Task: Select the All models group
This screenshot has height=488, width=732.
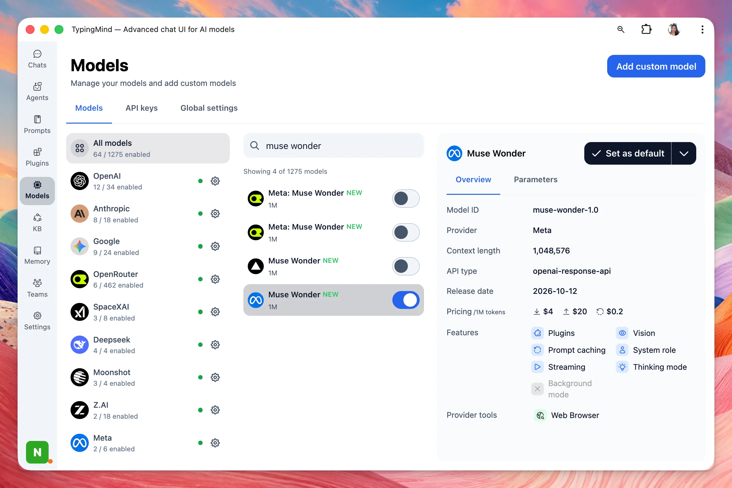Action: (148, 148)
